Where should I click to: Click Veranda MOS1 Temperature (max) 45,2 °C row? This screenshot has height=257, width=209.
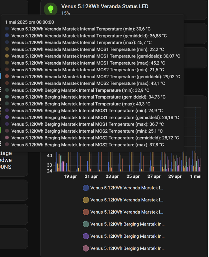click(x=85, y=63)
